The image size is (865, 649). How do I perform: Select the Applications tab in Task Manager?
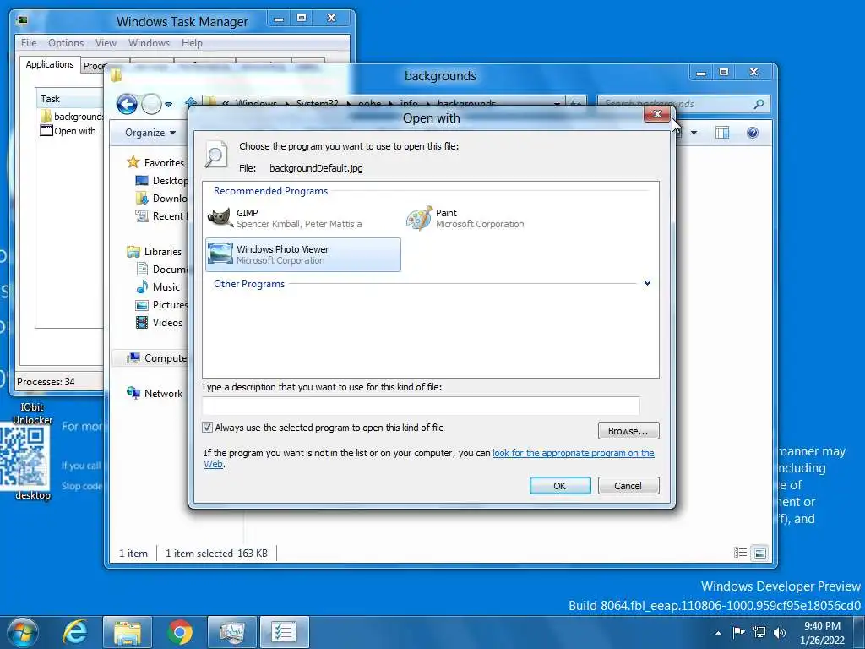(50, 64)
